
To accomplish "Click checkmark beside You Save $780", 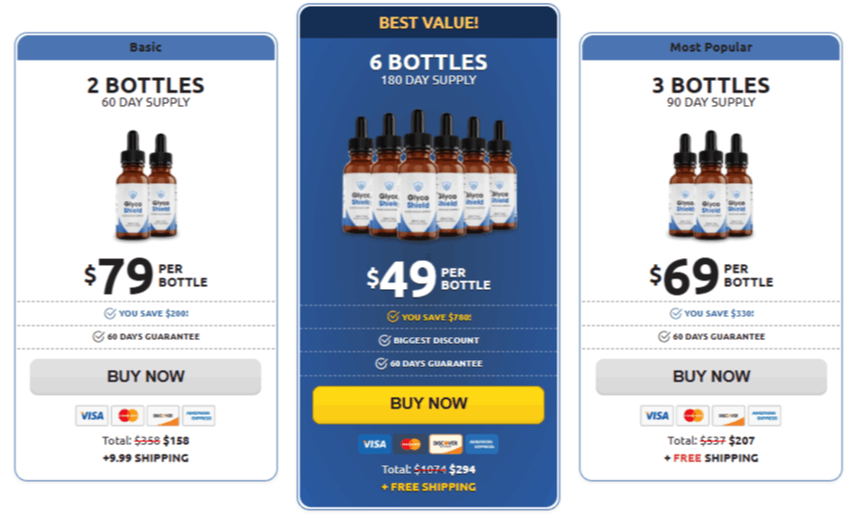I will (x=393, y=316).
